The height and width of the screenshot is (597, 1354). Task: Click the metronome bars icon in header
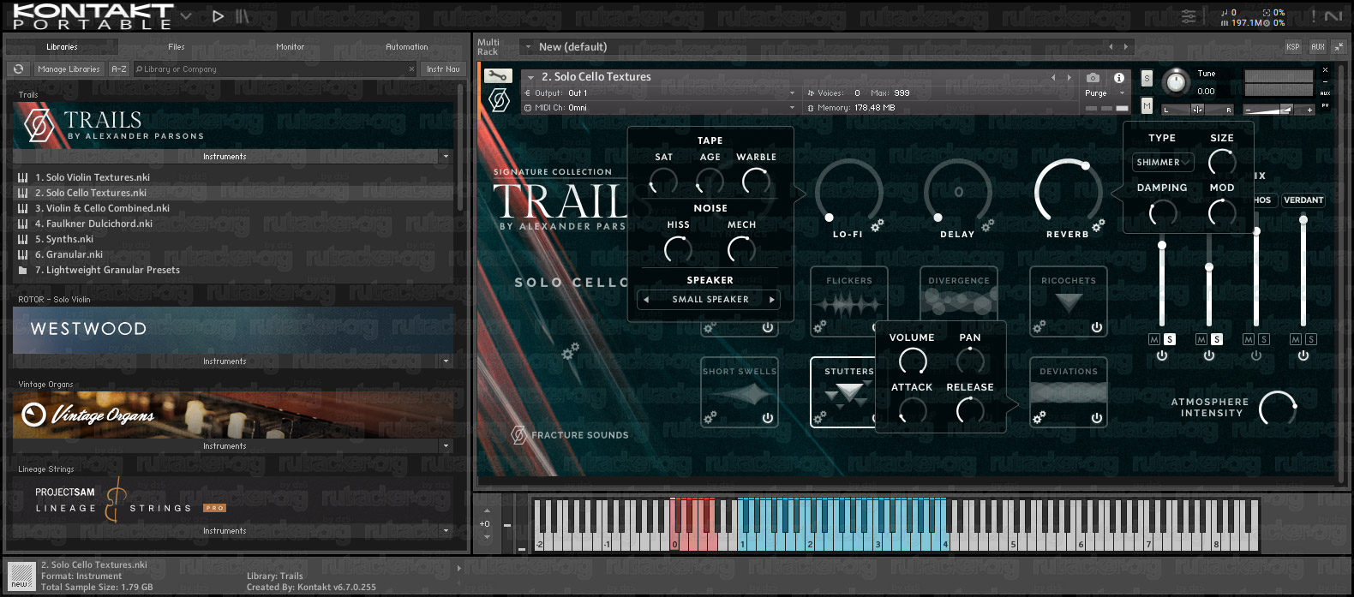point(243,15)
